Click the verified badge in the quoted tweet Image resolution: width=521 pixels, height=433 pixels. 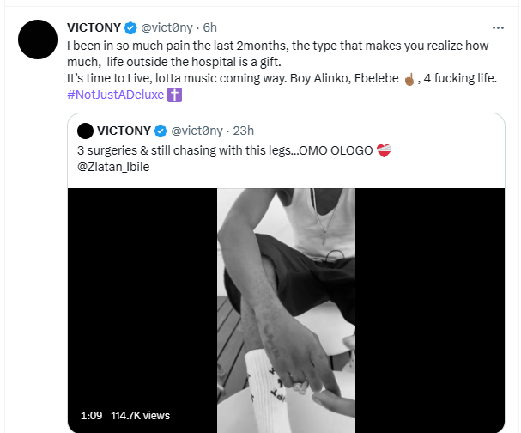pyautogui.click(x=160, y=131)
